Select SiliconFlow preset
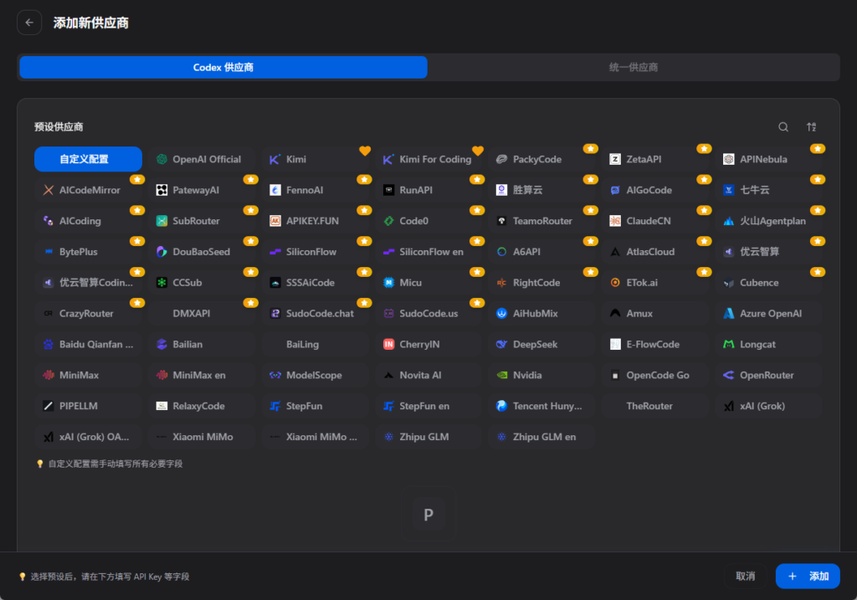This screenshot has width=857, height=600. (x=315, y=251)
